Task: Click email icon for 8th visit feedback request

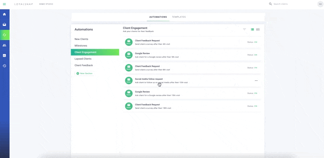Action: tap(129, 68)
